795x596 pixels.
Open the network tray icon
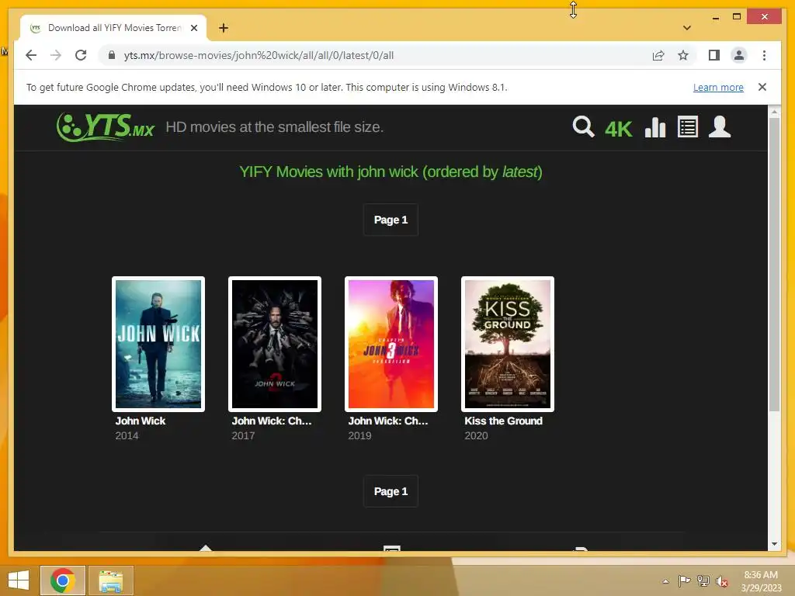click(703, 580)
